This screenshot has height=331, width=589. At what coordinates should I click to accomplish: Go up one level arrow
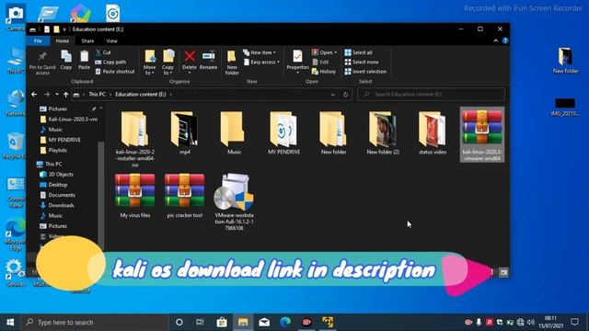65,95
